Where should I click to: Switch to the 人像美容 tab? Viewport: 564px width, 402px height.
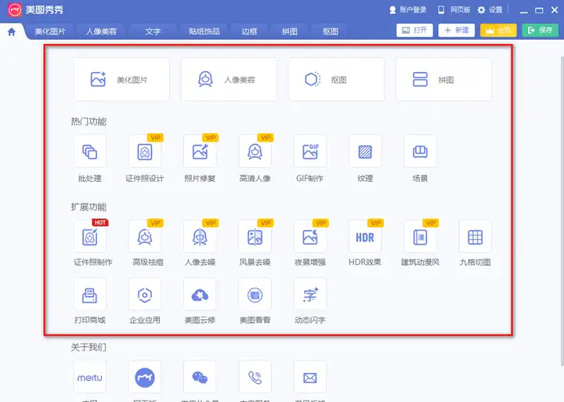pyautogui.click(x=101, y=31)
